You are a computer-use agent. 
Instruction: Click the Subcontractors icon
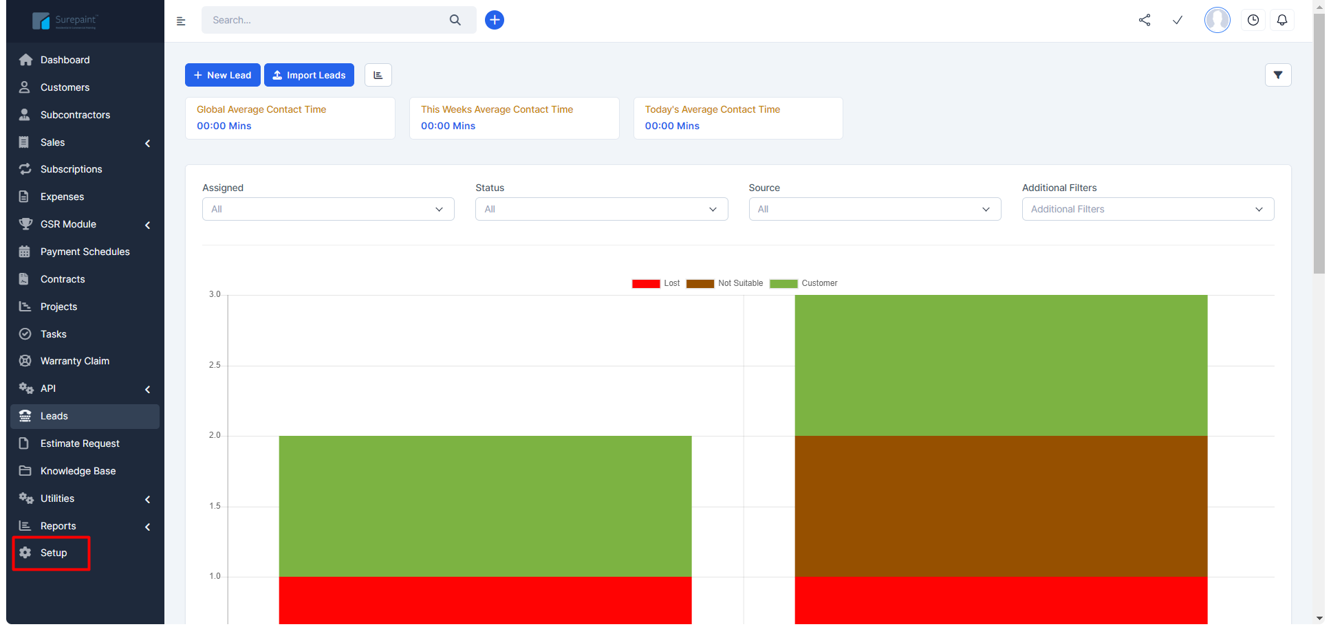coord(25,115)
